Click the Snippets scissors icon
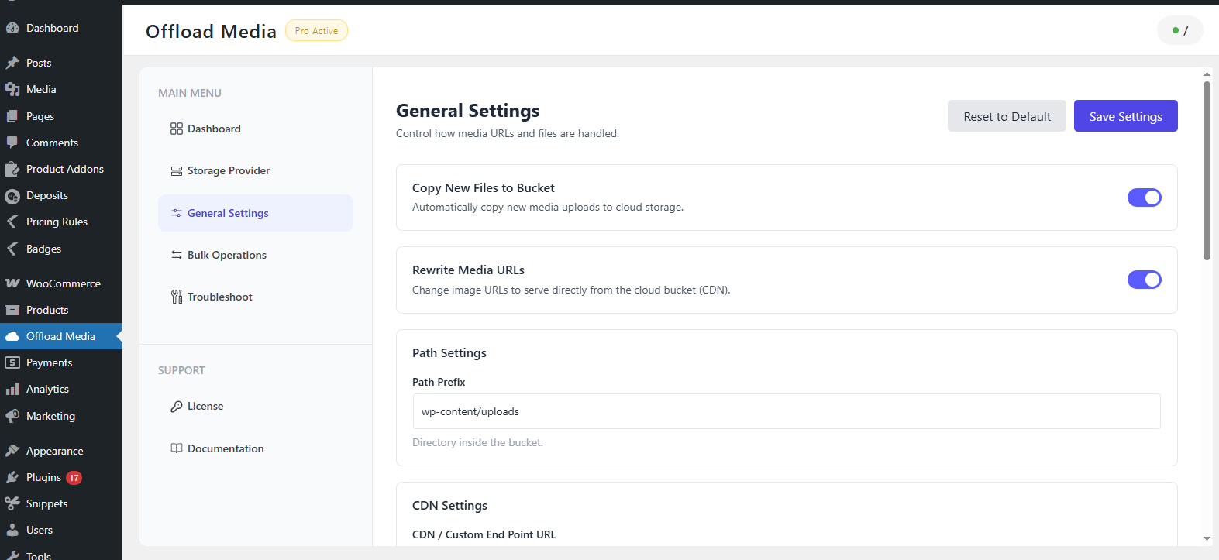 pyautogui.click(x=12, y=503)
